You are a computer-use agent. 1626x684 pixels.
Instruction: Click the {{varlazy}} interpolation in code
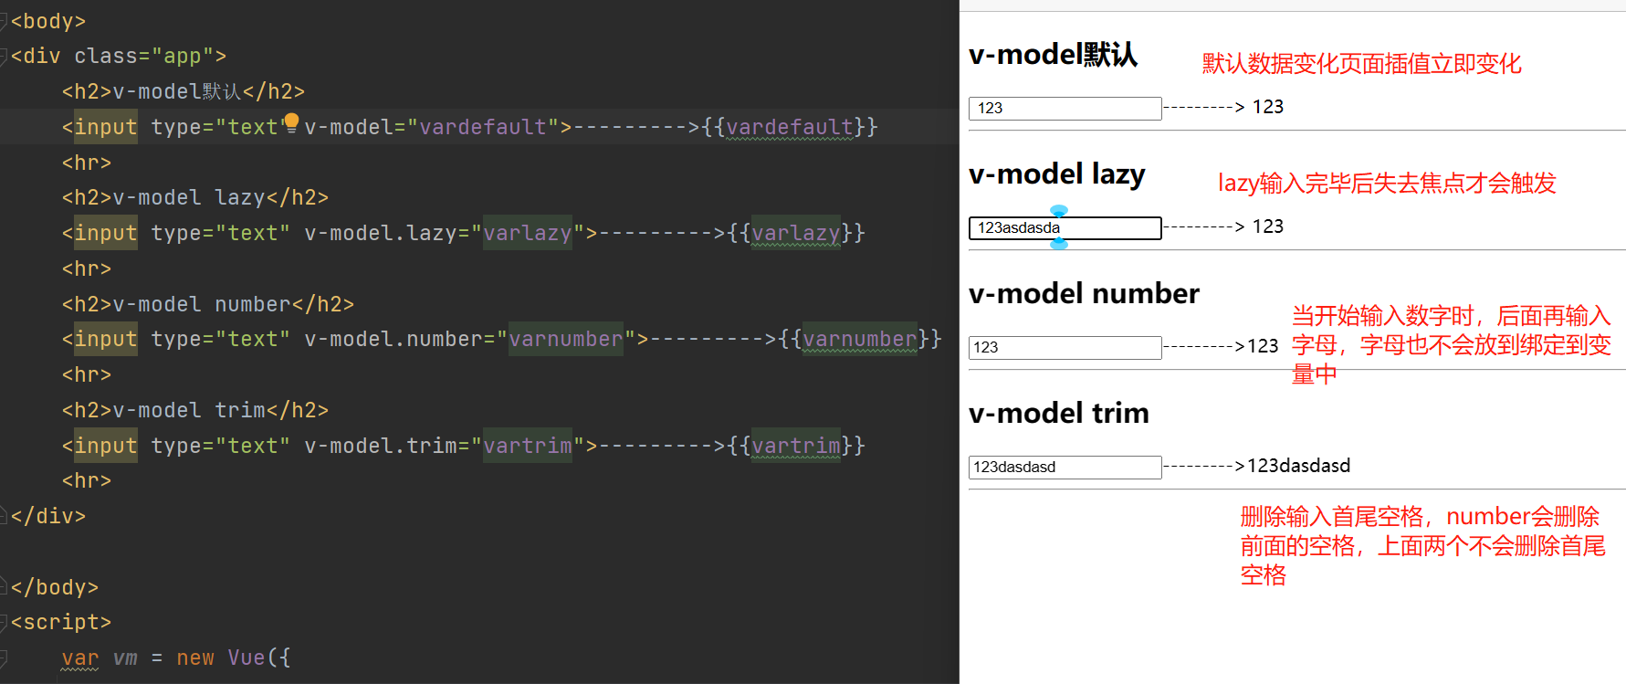[x=796, y=234]
